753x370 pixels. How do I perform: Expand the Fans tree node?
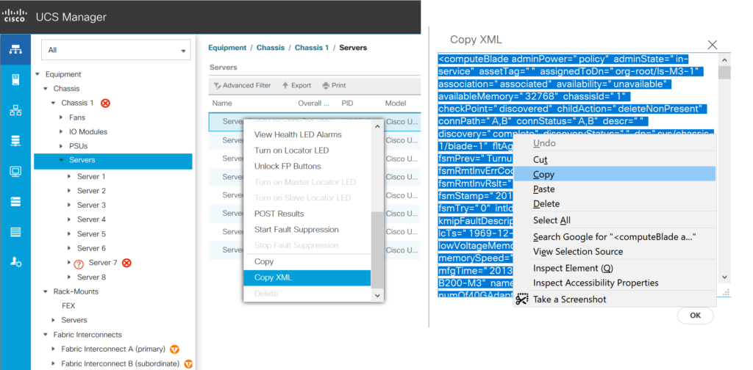(61, 117)
